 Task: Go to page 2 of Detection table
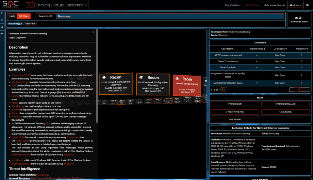(x=302, y=90)
